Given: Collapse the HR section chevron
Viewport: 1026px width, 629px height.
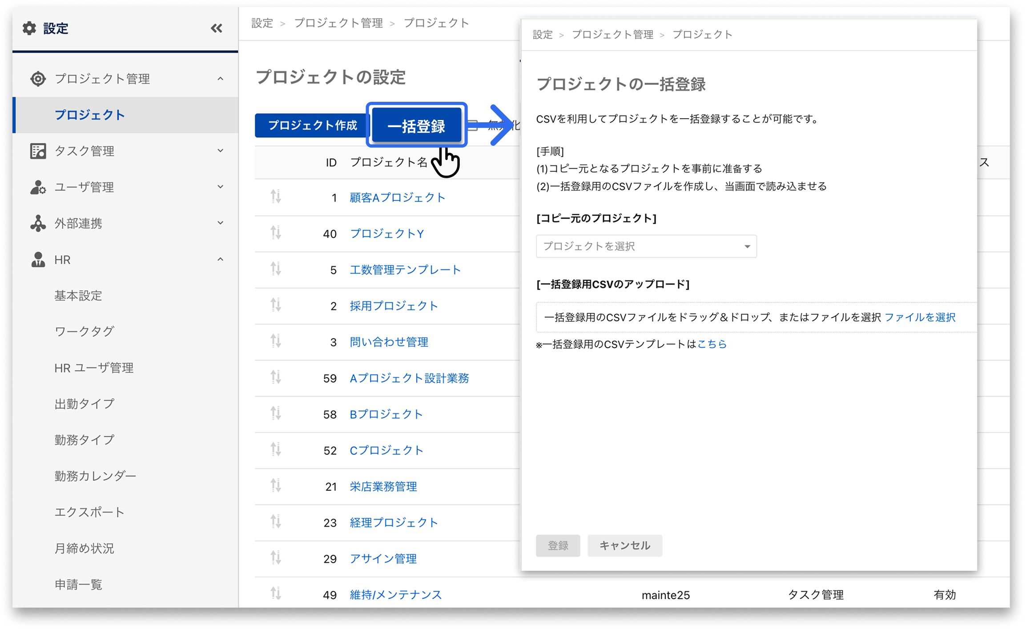Looking at the screenshot, I should [220, 259].
